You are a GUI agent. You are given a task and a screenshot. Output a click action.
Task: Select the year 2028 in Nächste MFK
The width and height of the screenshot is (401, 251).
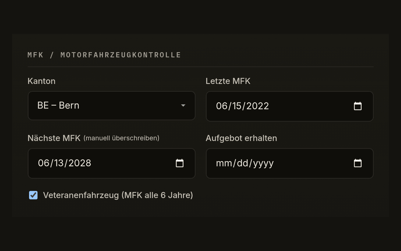tap(80, 163)
